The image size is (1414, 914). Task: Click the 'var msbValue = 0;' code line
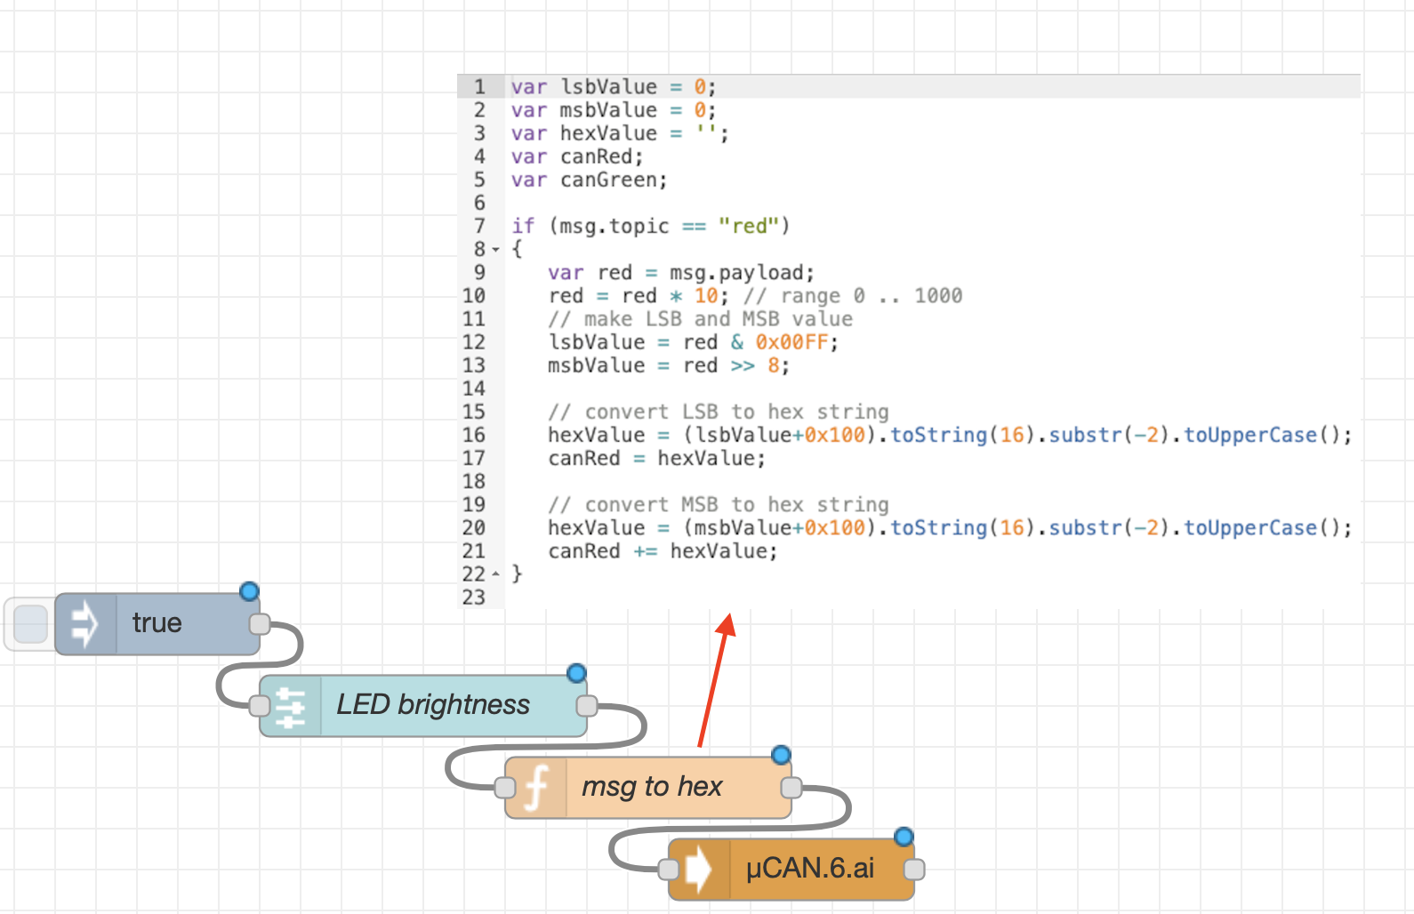click(613, 110)
